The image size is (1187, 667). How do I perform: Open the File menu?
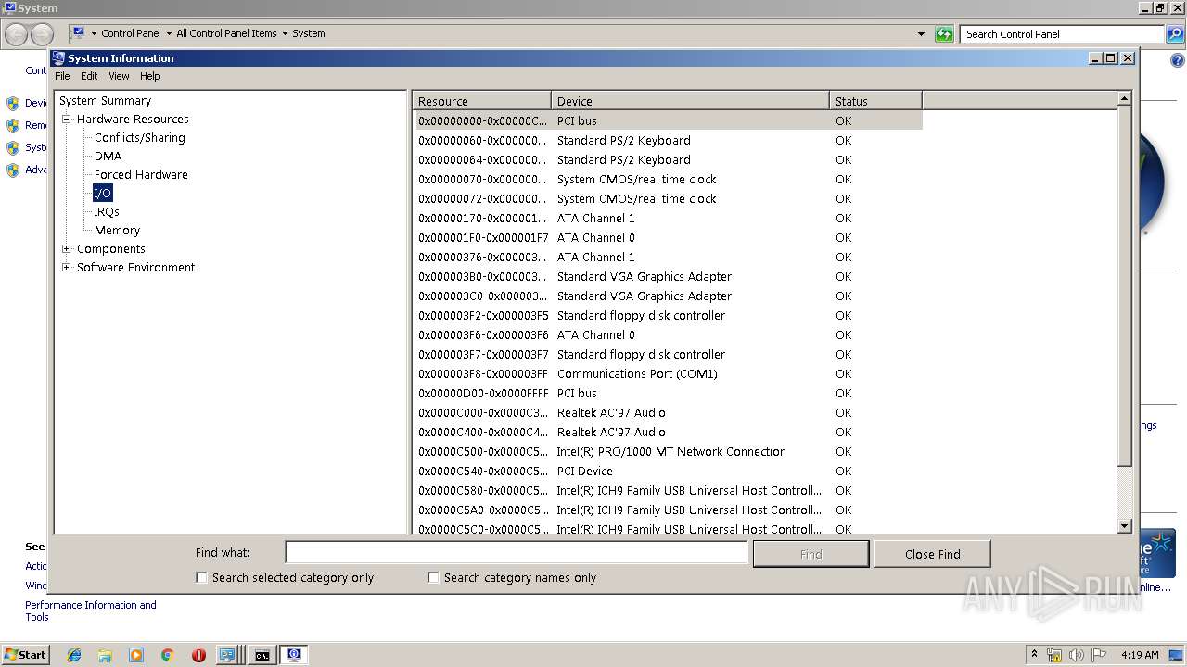[x=62, y=76]
